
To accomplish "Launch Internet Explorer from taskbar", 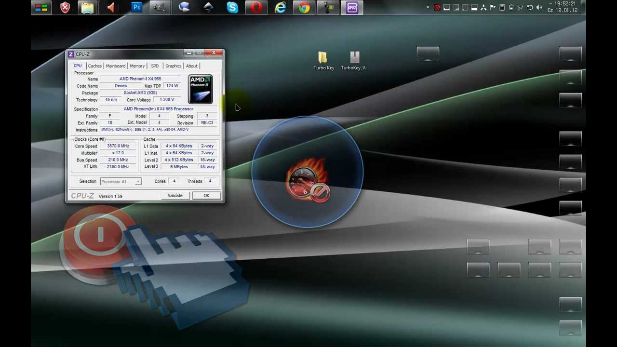I will pyautogui.click(x=280, y=7).
